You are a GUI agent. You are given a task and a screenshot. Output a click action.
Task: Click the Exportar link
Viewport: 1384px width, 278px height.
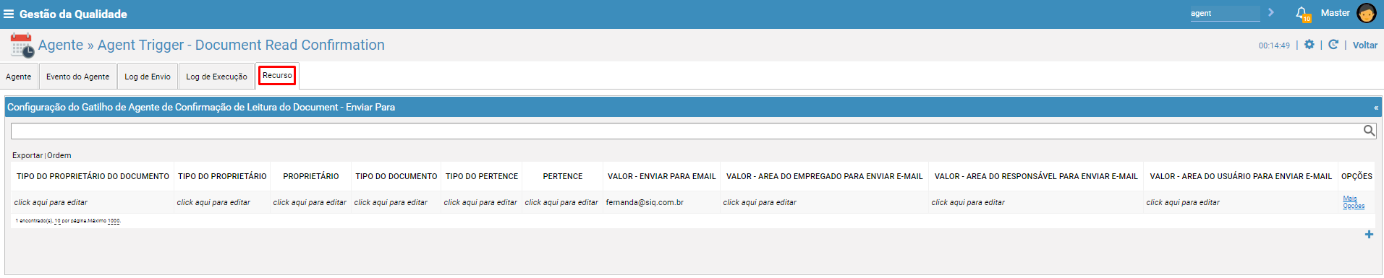pyautogui.click(x=27, y=155)
